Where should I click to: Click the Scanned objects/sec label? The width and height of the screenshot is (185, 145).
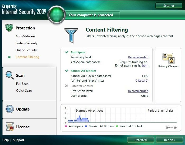point(89,111)
